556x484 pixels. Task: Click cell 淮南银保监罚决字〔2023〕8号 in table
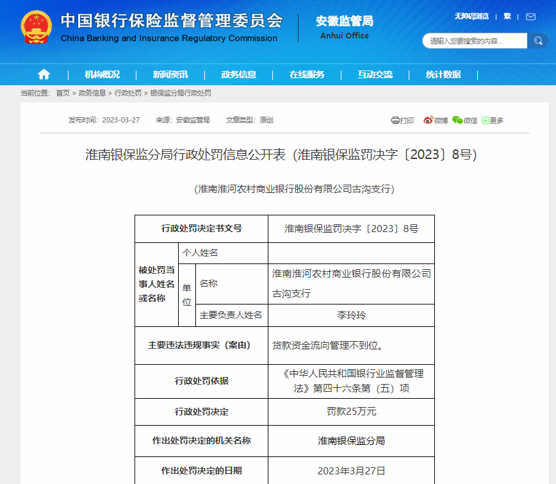coord(352,228)
